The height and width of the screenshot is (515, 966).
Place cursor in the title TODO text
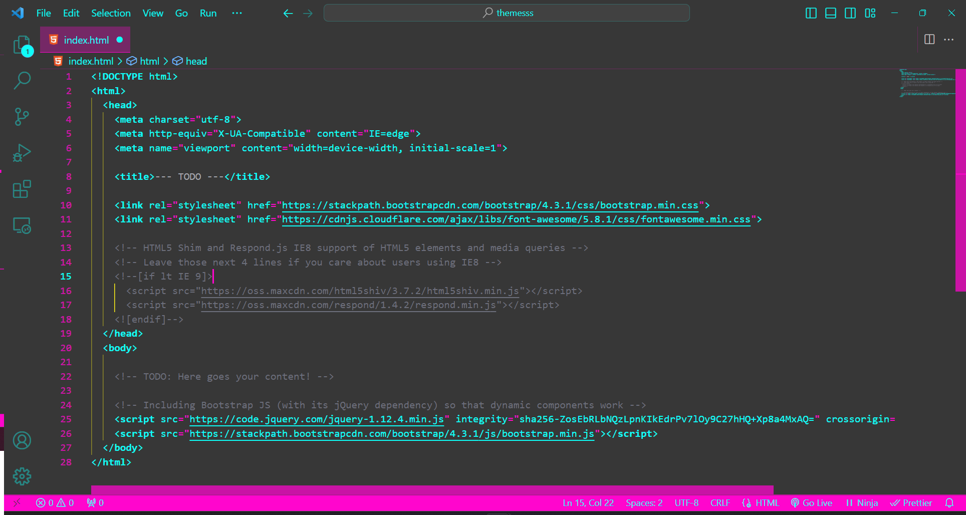(189, 177)
